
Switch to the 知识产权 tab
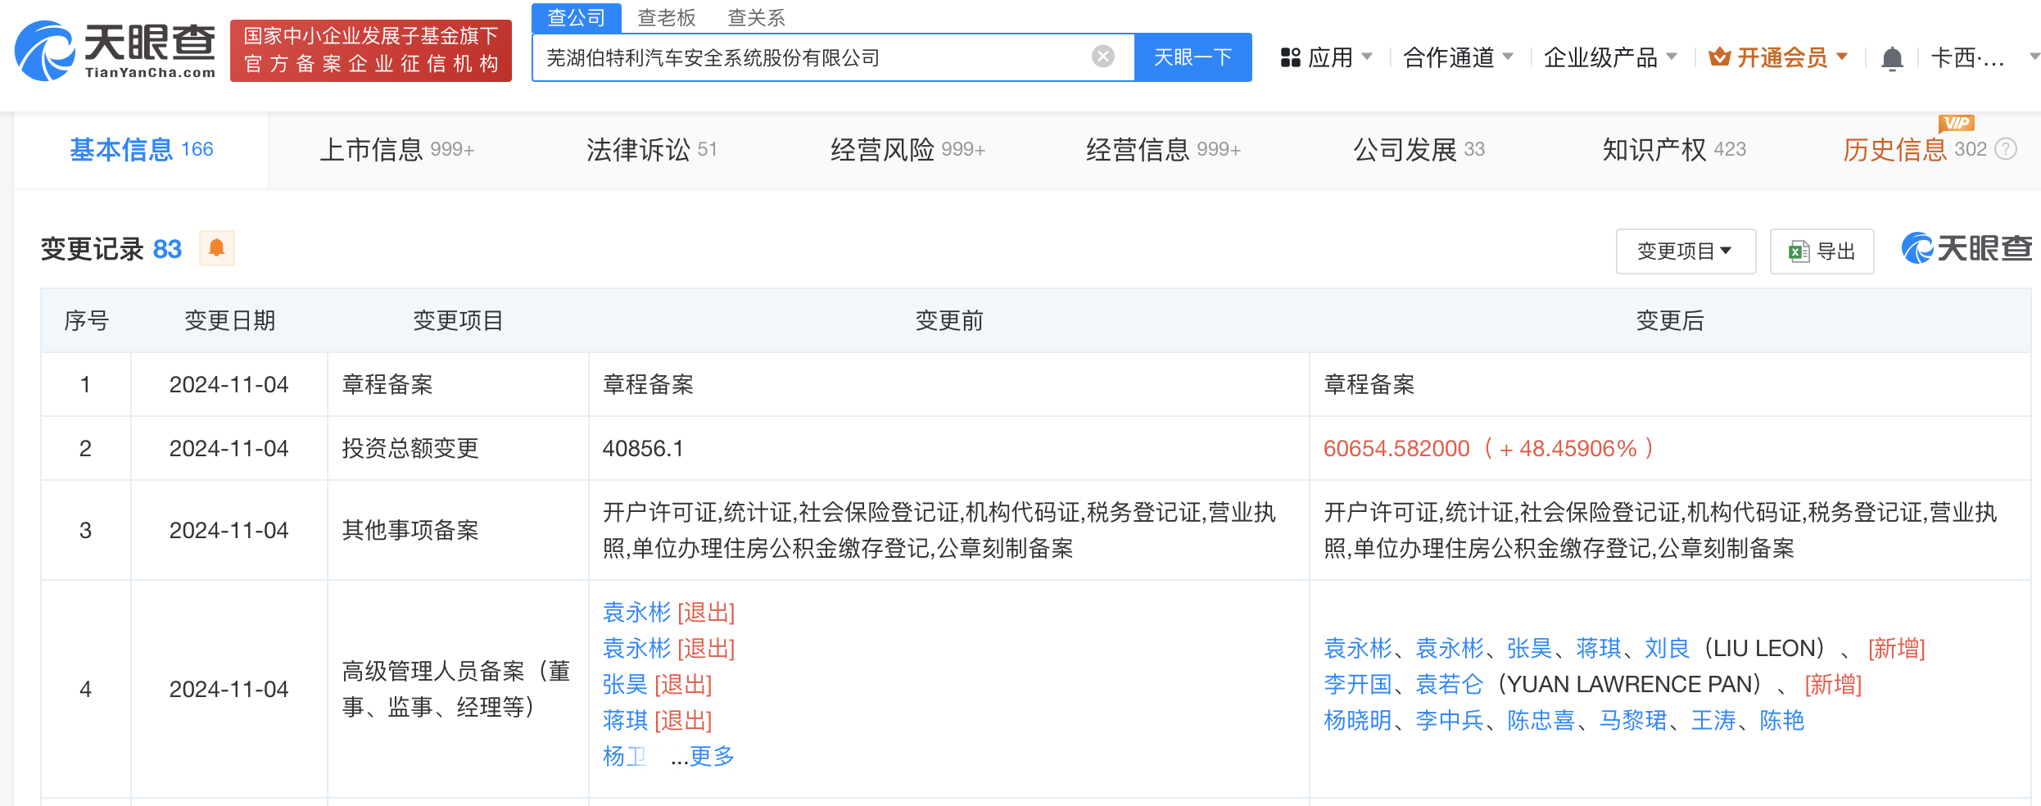1674,150
